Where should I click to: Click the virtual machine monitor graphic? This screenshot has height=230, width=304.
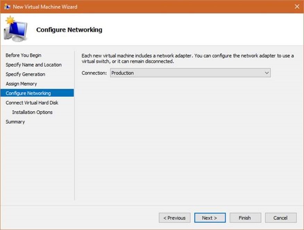(16, 29)
